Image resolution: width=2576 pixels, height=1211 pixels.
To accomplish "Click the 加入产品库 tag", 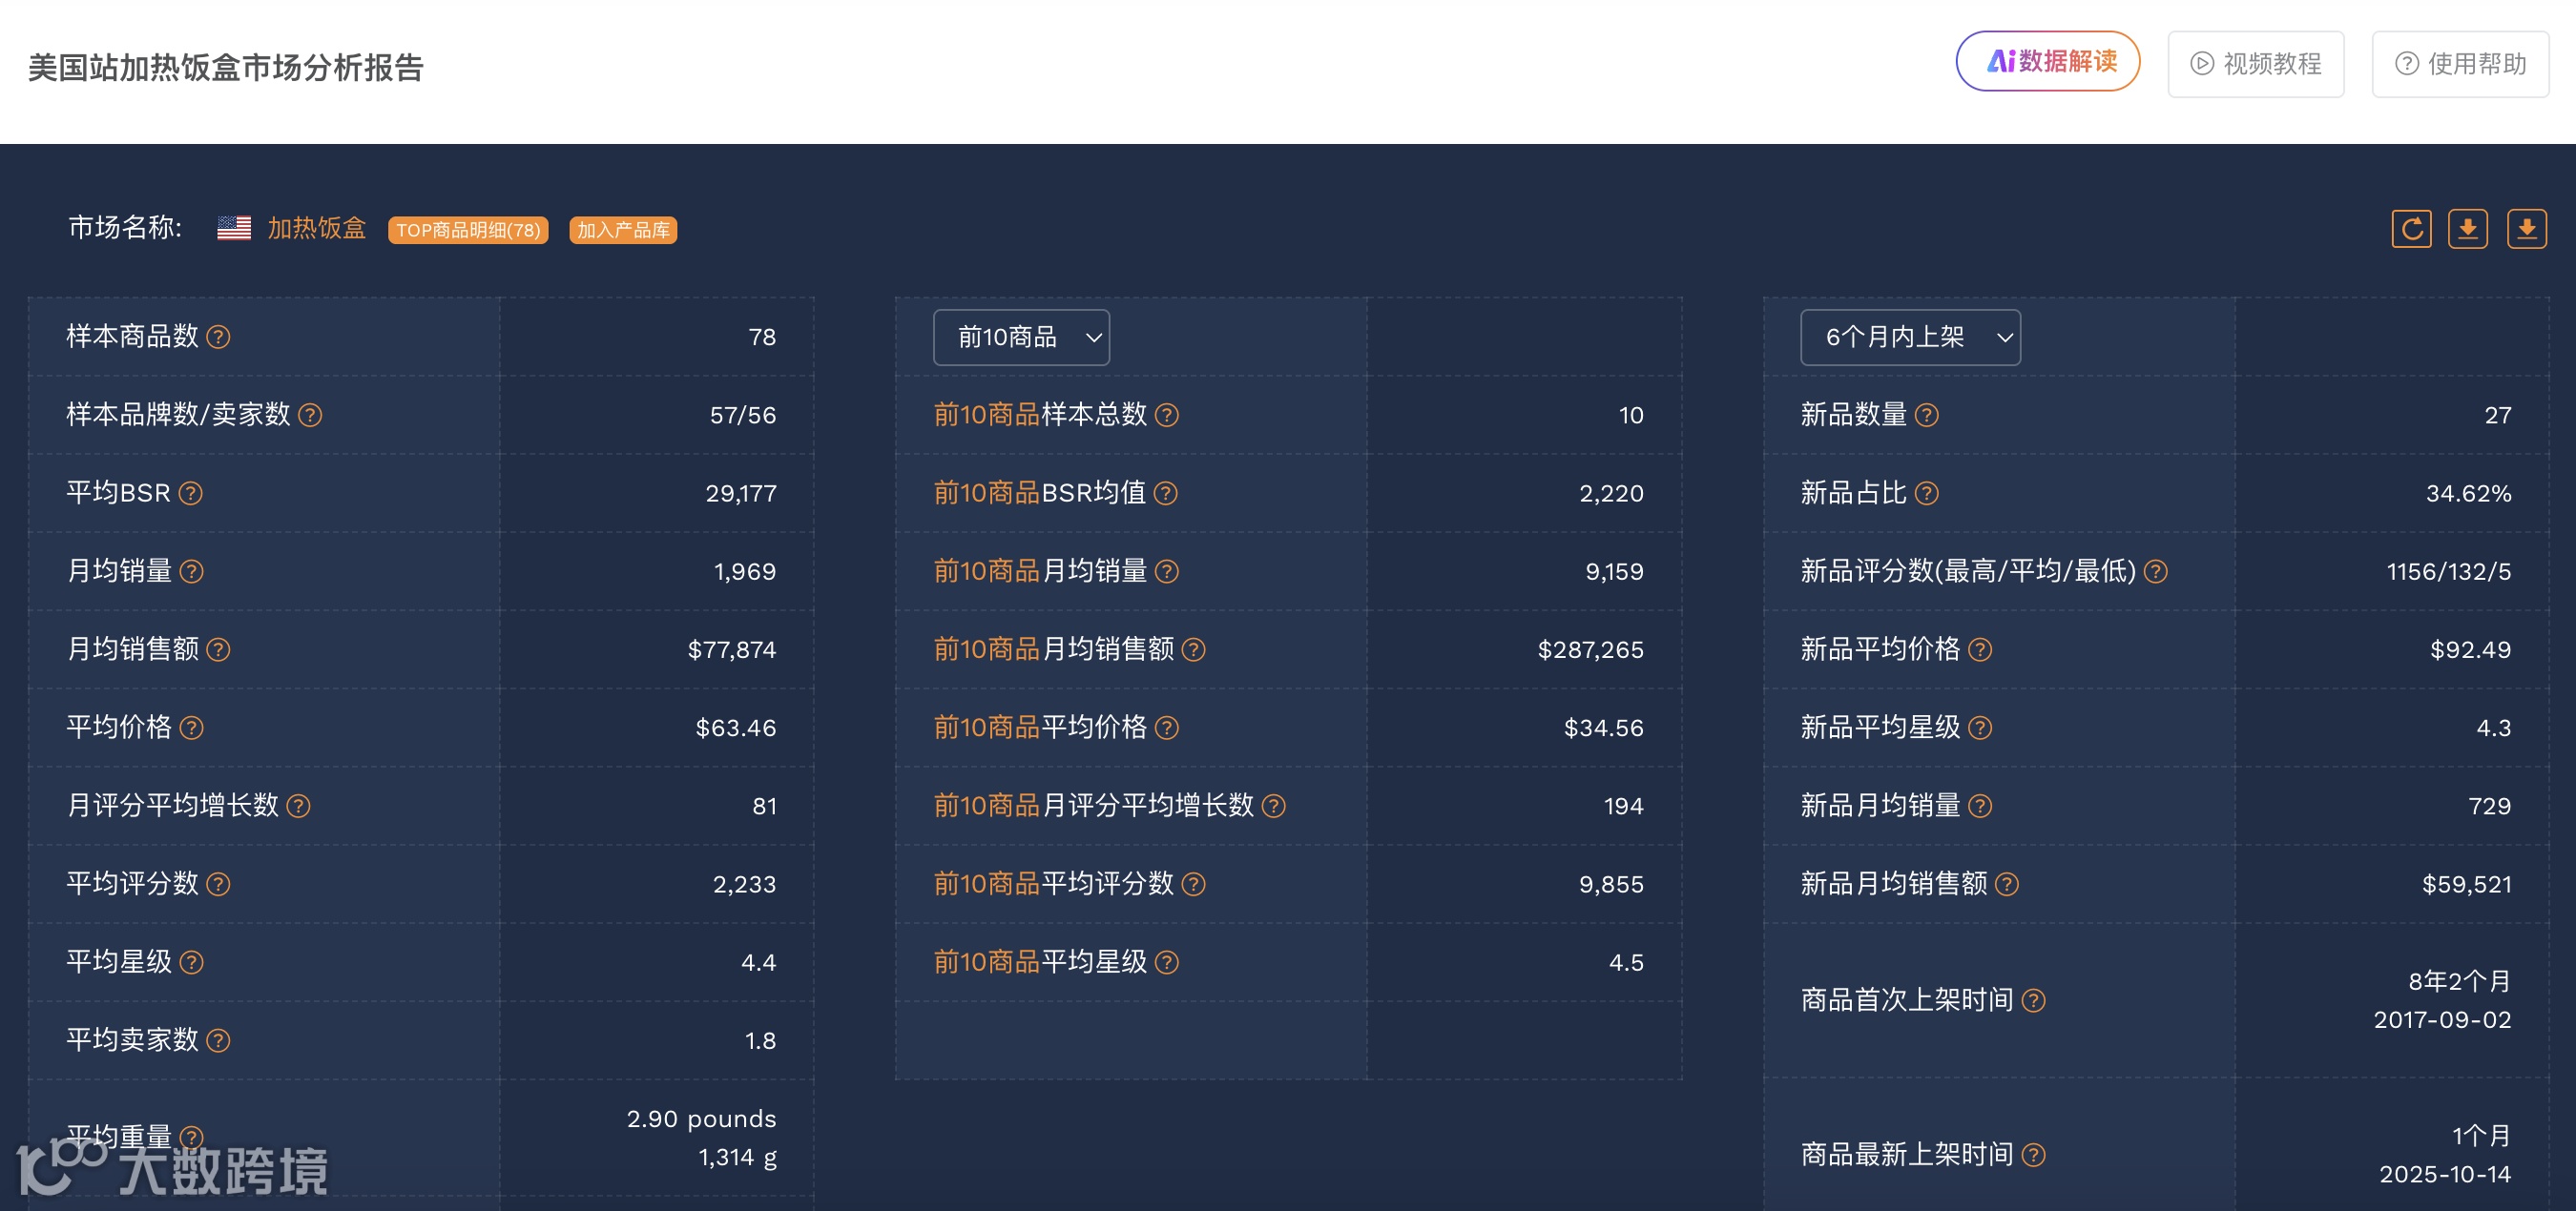I will pos(623,230).
